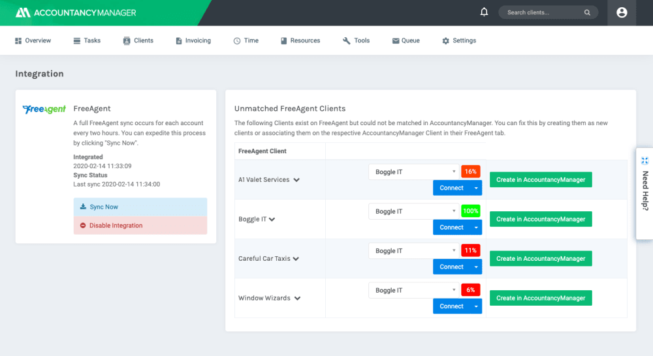This screenshot has width=653, height=356.
Task: Open Connect dropdown arrow for Window Wizards
Action: point(476,306)
